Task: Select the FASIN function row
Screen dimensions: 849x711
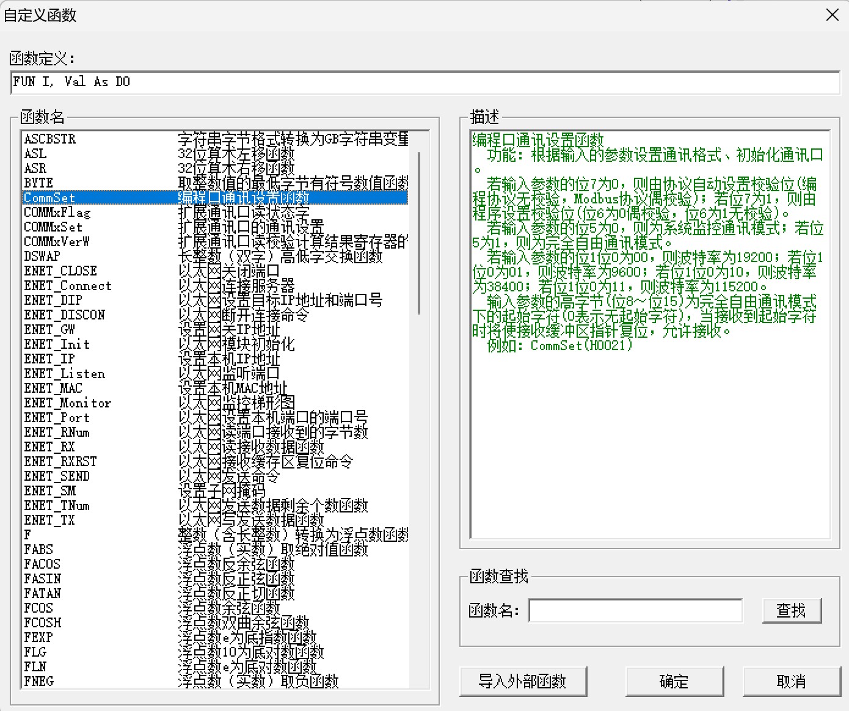Action: pyautogui.click(x=216, y=579)
